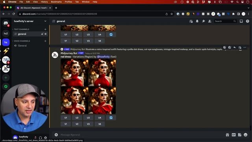Toggle member list icon
Viewport: 252px width, 142px height.
210,21
